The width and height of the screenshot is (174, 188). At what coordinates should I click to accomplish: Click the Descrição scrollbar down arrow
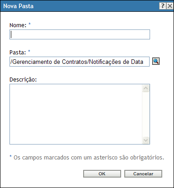click(x=146, y=140)
